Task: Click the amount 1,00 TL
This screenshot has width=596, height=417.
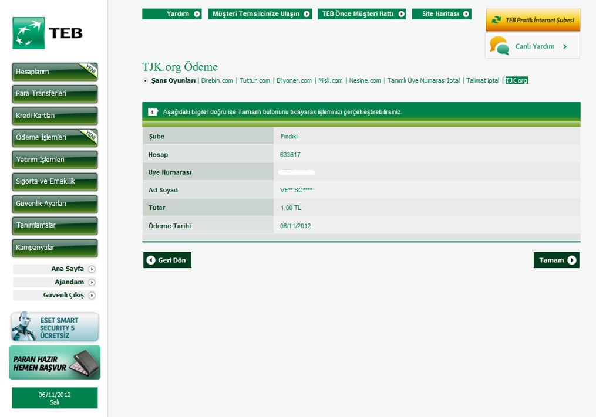Action: point(291,208)
